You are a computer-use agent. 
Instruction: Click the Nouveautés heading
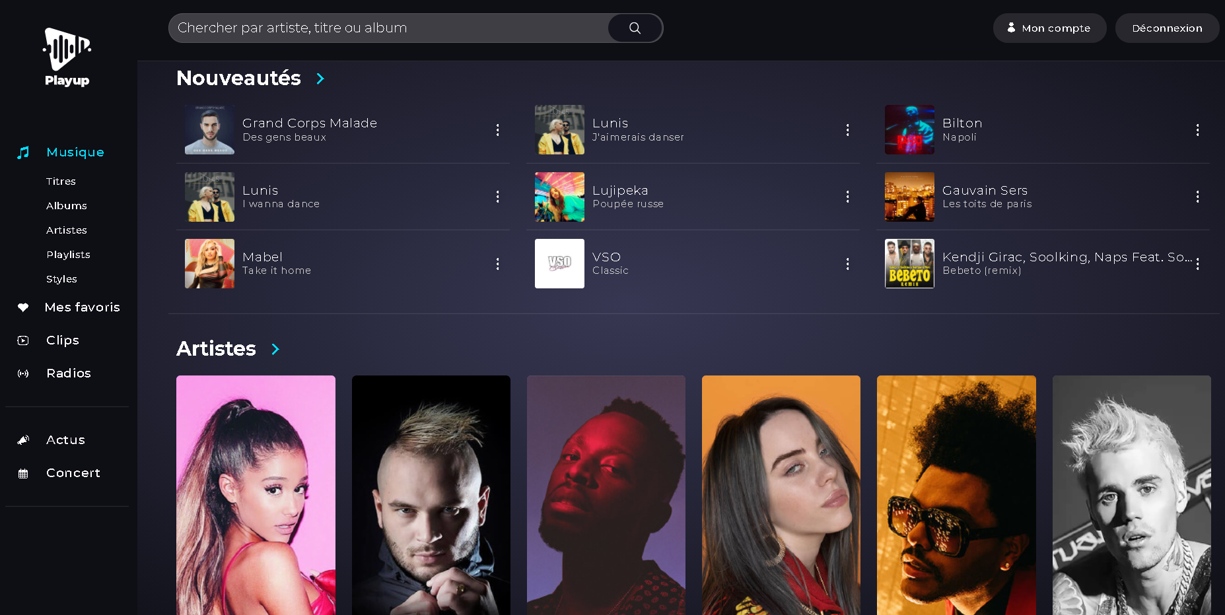click(x=238, y=79)
